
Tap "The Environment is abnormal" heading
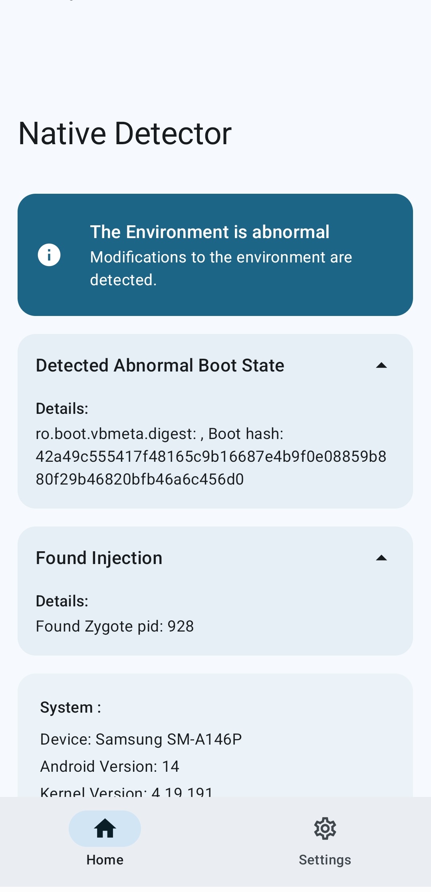pos(210,232)
